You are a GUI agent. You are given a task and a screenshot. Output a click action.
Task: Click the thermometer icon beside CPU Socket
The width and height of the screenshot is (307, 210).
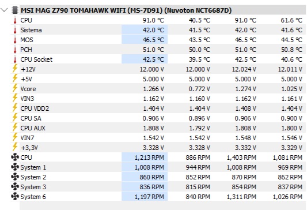(x=15, y=59)
